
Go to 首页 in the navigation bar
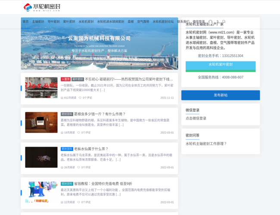pyautogui.click(x=25, y=21)
